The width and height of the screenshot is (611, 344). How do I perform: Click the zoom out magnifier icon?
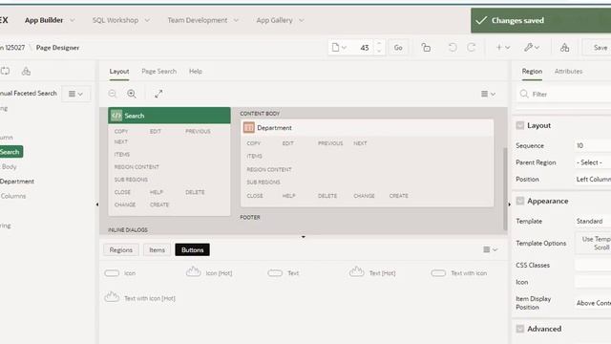(x=113, y=94)
